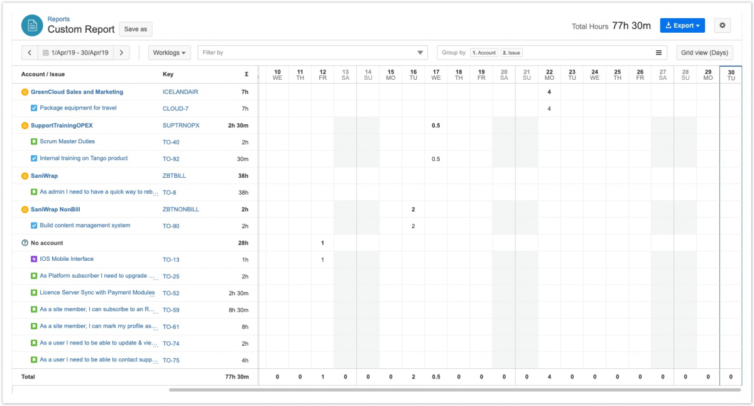Open the TO-92 issue key link
Image resolution: width=754 pixels, height=406 pixels.
tap(171, 159)
